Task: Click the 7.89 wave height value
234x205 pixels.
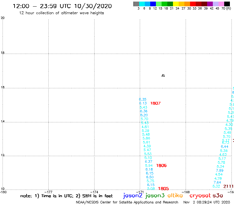Action: coord(220,170)
